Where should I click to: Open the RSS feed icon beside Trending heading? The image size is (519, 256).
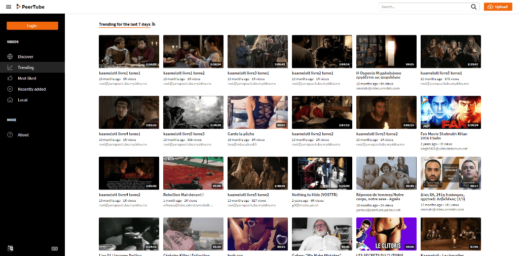(x=154, y=24)
